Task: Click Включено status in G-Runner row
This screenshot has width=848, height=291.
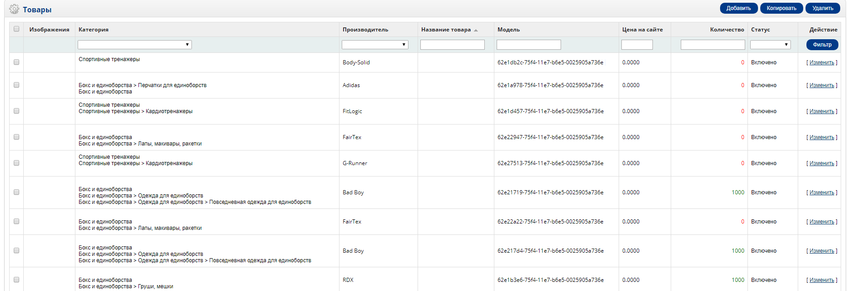Action: point(764,163)
